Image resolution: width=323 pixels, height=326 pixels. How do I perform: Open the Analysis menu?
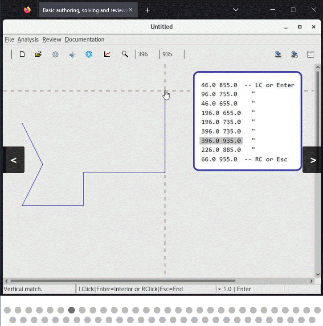tap(28, 40)
